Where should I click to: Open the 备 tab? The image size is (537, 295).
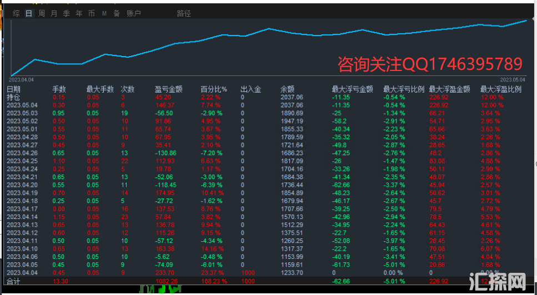[x=116, y=13]
